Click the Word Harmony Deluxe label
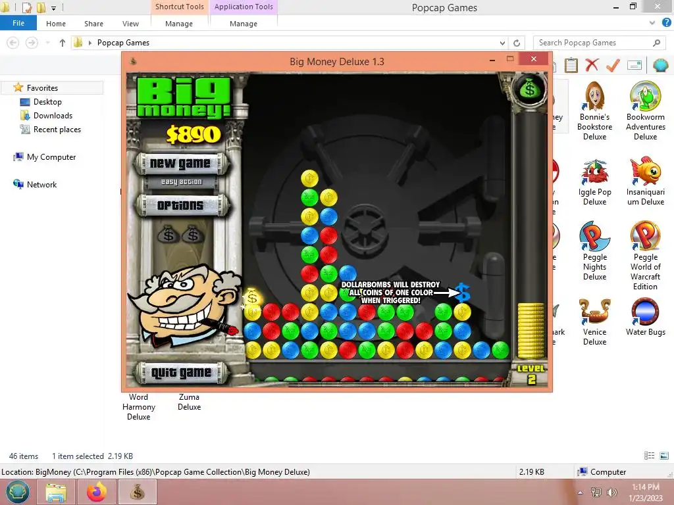The height and width of the screenshot is (505, 674). click(x=138, y=406)
